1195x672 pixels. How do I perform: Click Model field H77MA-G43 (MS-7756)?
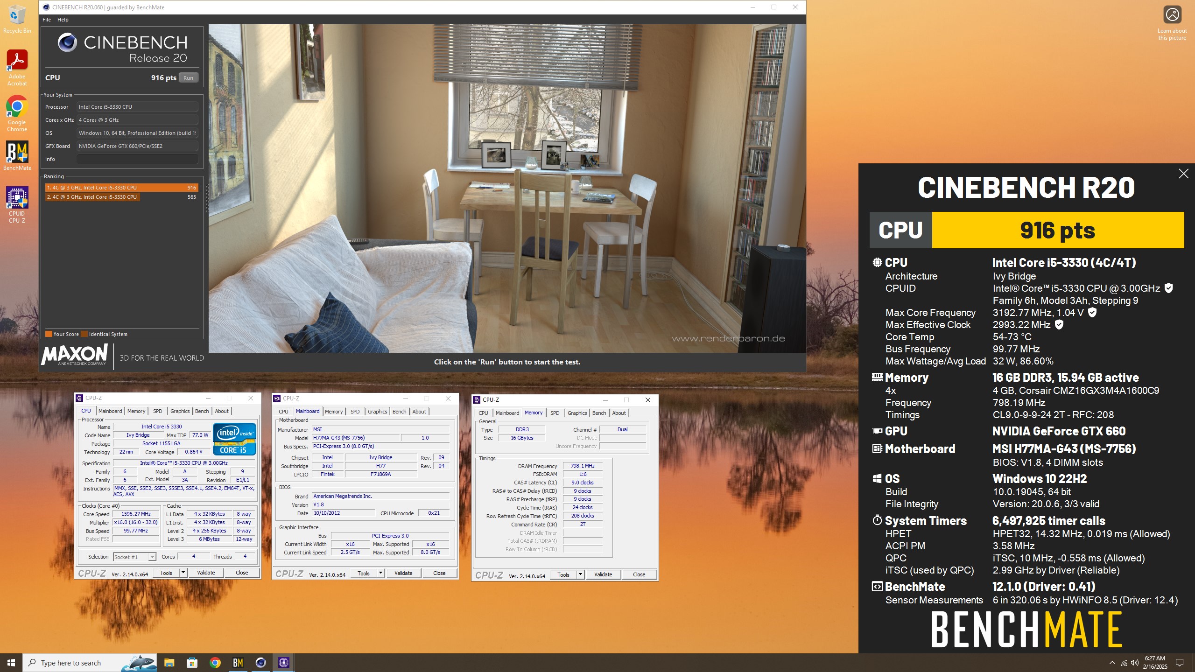356,438
